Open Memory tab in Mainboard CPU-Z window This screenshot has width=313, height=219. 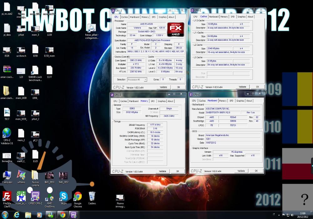tap(223, 101)
